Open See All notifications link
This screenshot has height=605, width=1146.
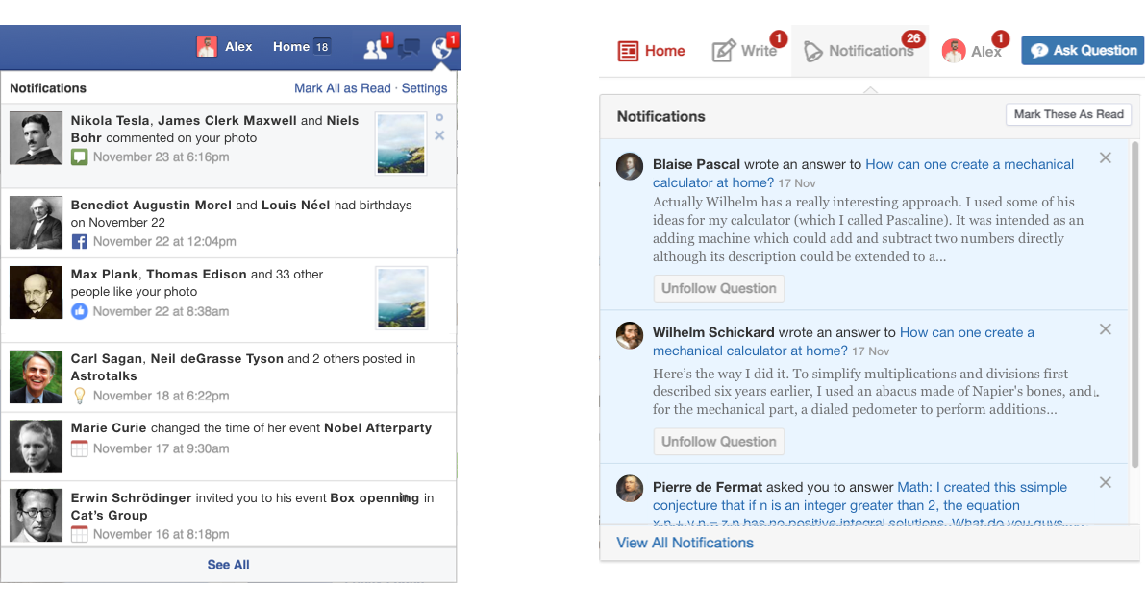coord(228,565)
